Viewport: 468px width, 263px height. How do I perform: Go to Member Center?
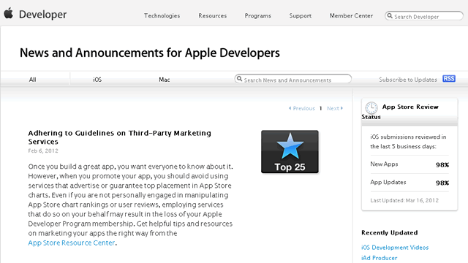tap(351, 16)
